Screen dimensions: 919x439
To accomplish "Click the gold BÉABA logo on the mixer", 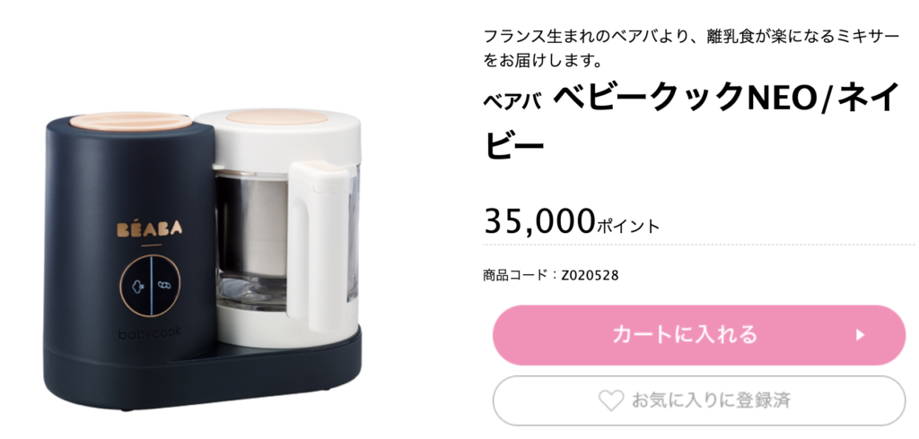I will click(x=150, y=228).
